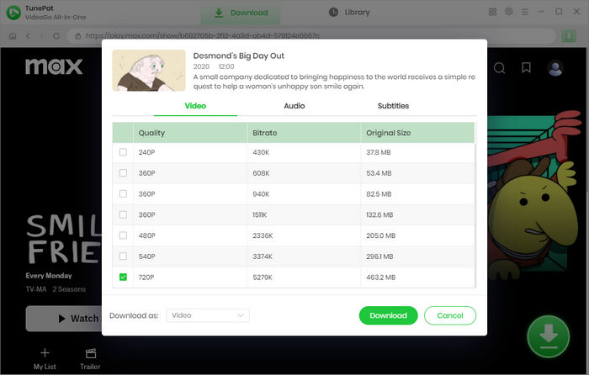Open the hamburger menu in title bar
The image size is (589, 375).
tap(525, 13)
